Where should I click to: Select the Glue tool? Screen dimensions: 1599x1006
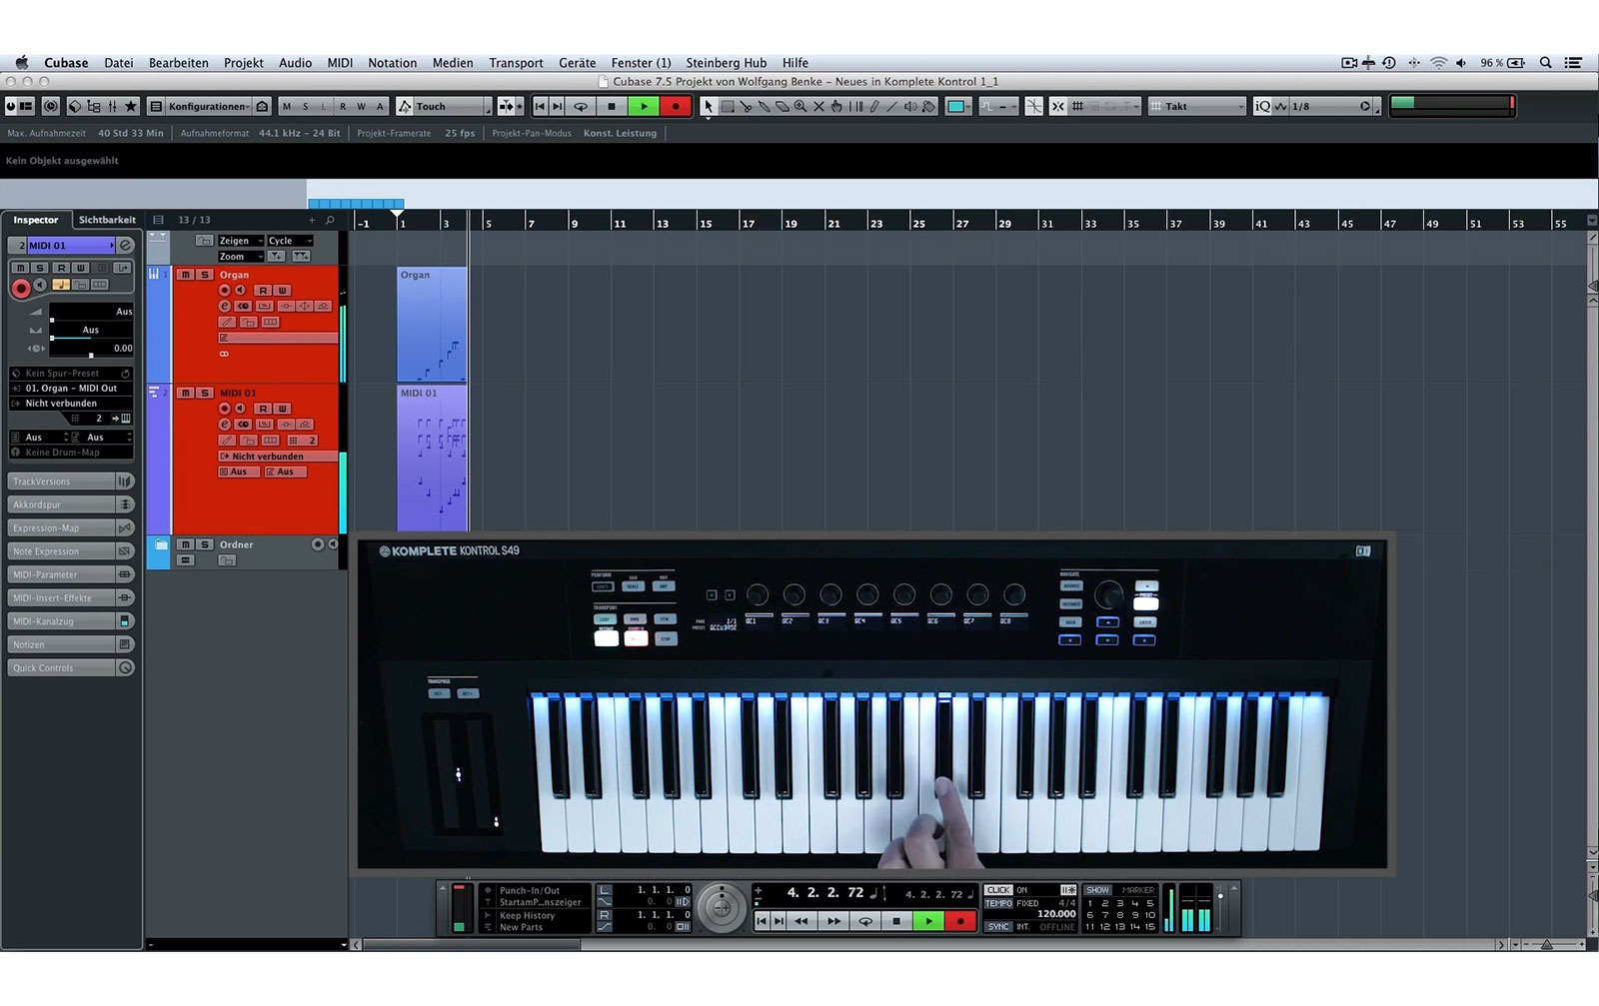764,106
